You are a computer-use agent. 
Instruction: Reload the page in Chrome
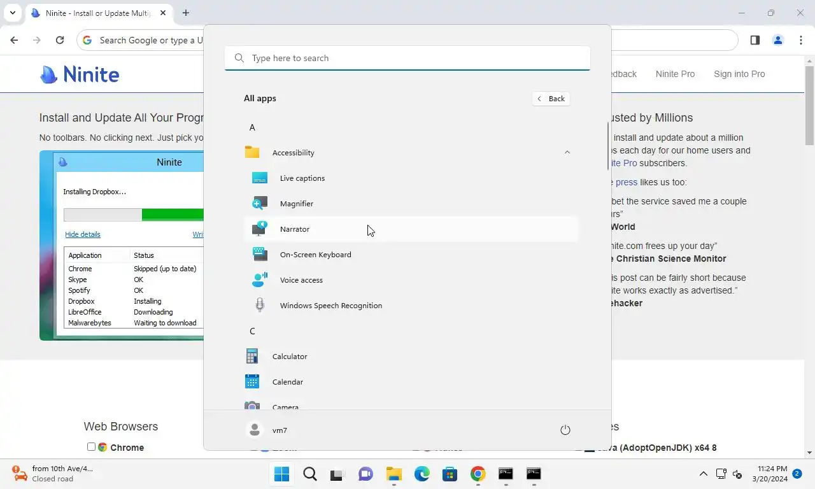point(60,40)
